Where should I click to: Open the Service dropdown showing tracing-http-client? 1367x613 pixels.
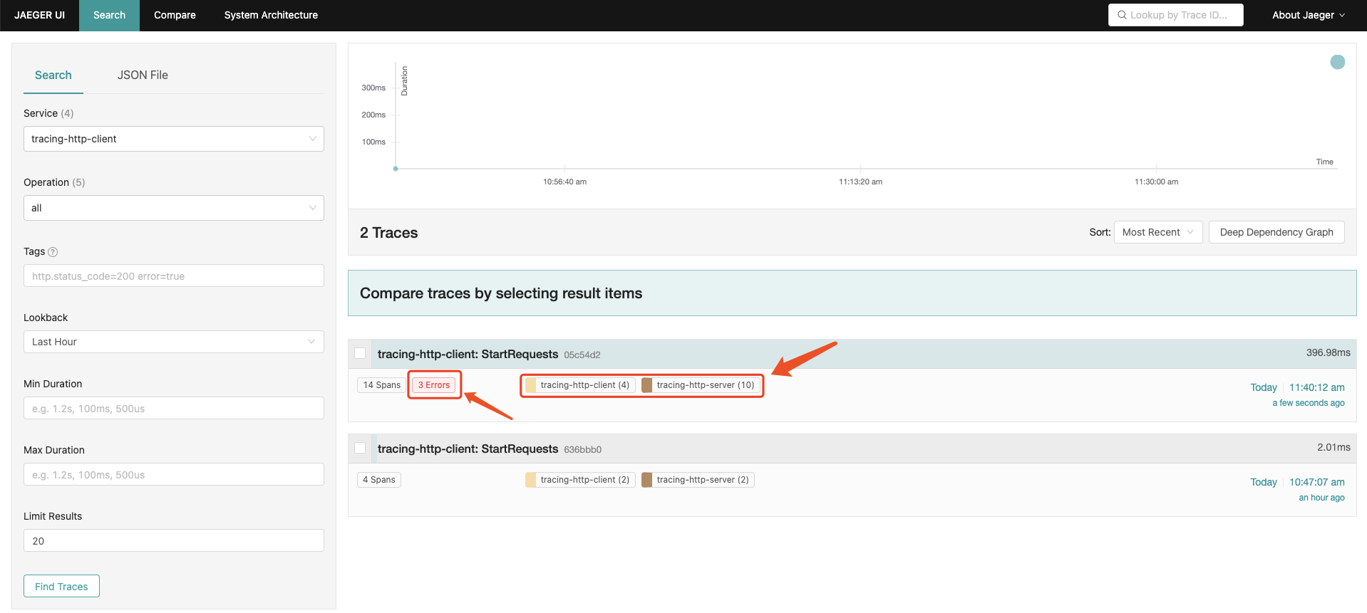click(173, 139)
